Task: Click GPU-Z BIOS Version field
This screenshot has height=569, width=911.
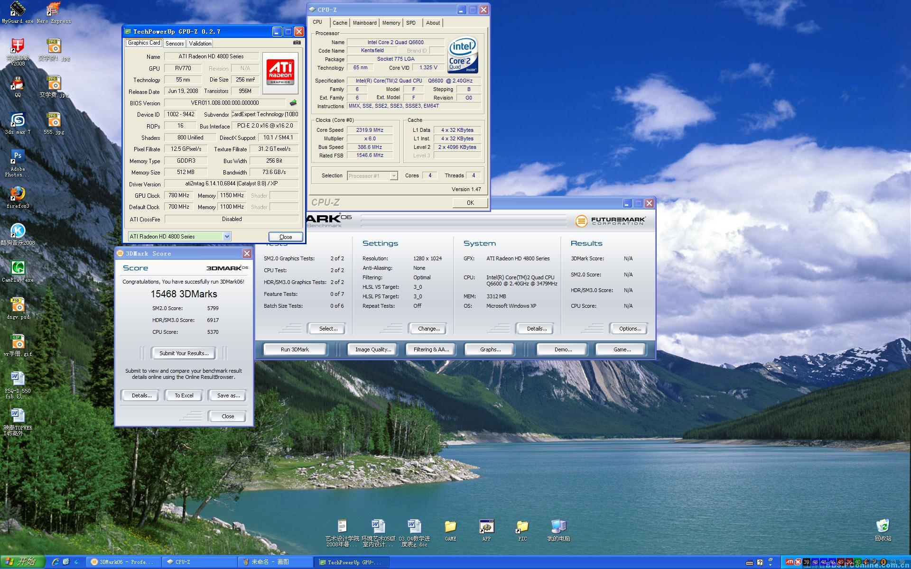Action: (225, 103)
